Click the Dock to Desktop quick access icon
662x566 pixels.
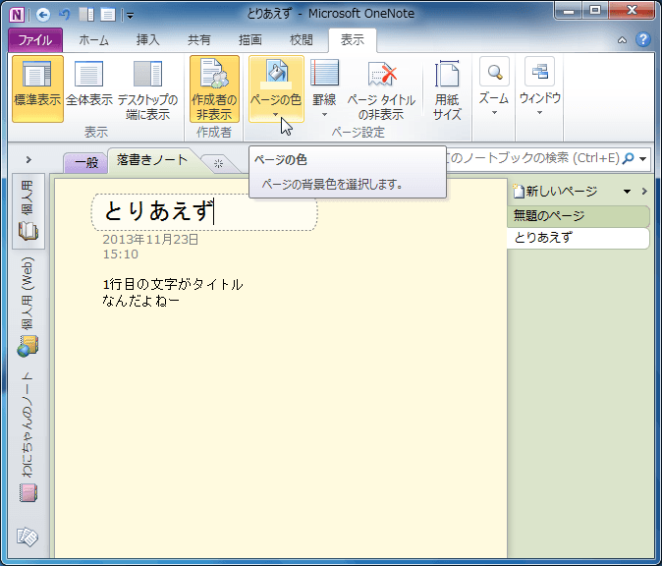pyautogui.click(x=86, y=15)
